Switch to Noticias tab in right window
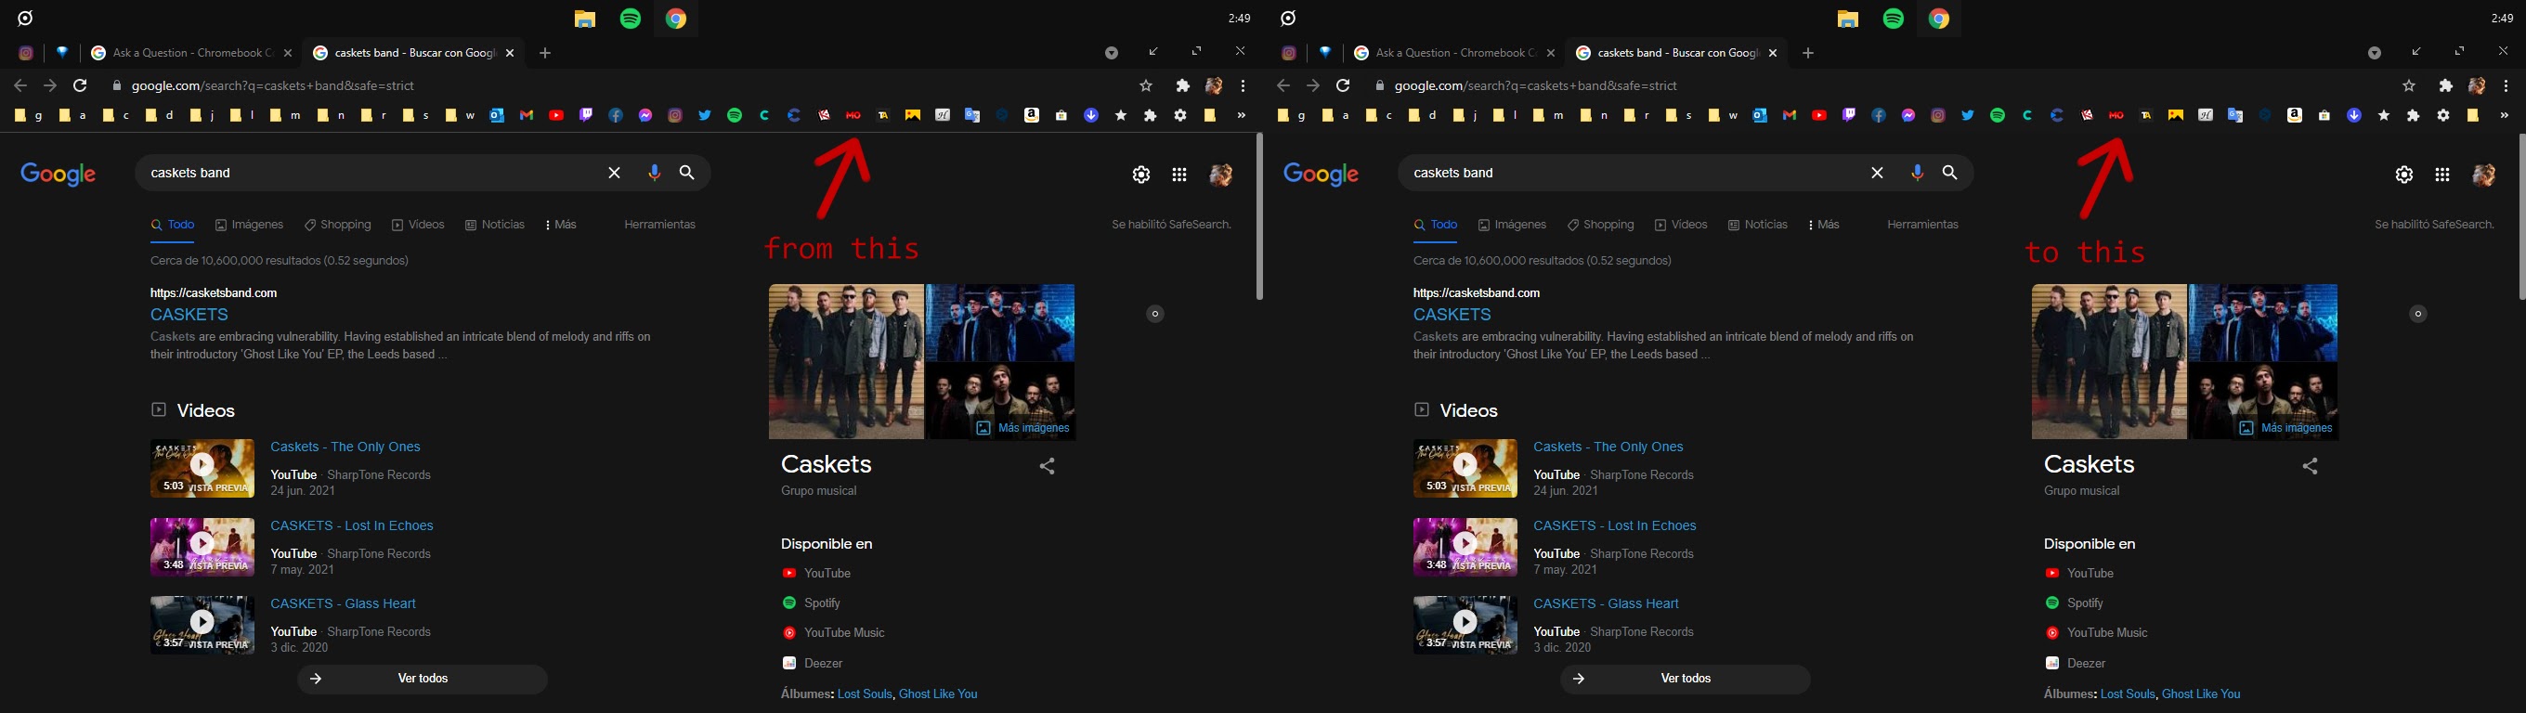The width and height of the screenshot is (2526, 713). point(1757,225)
